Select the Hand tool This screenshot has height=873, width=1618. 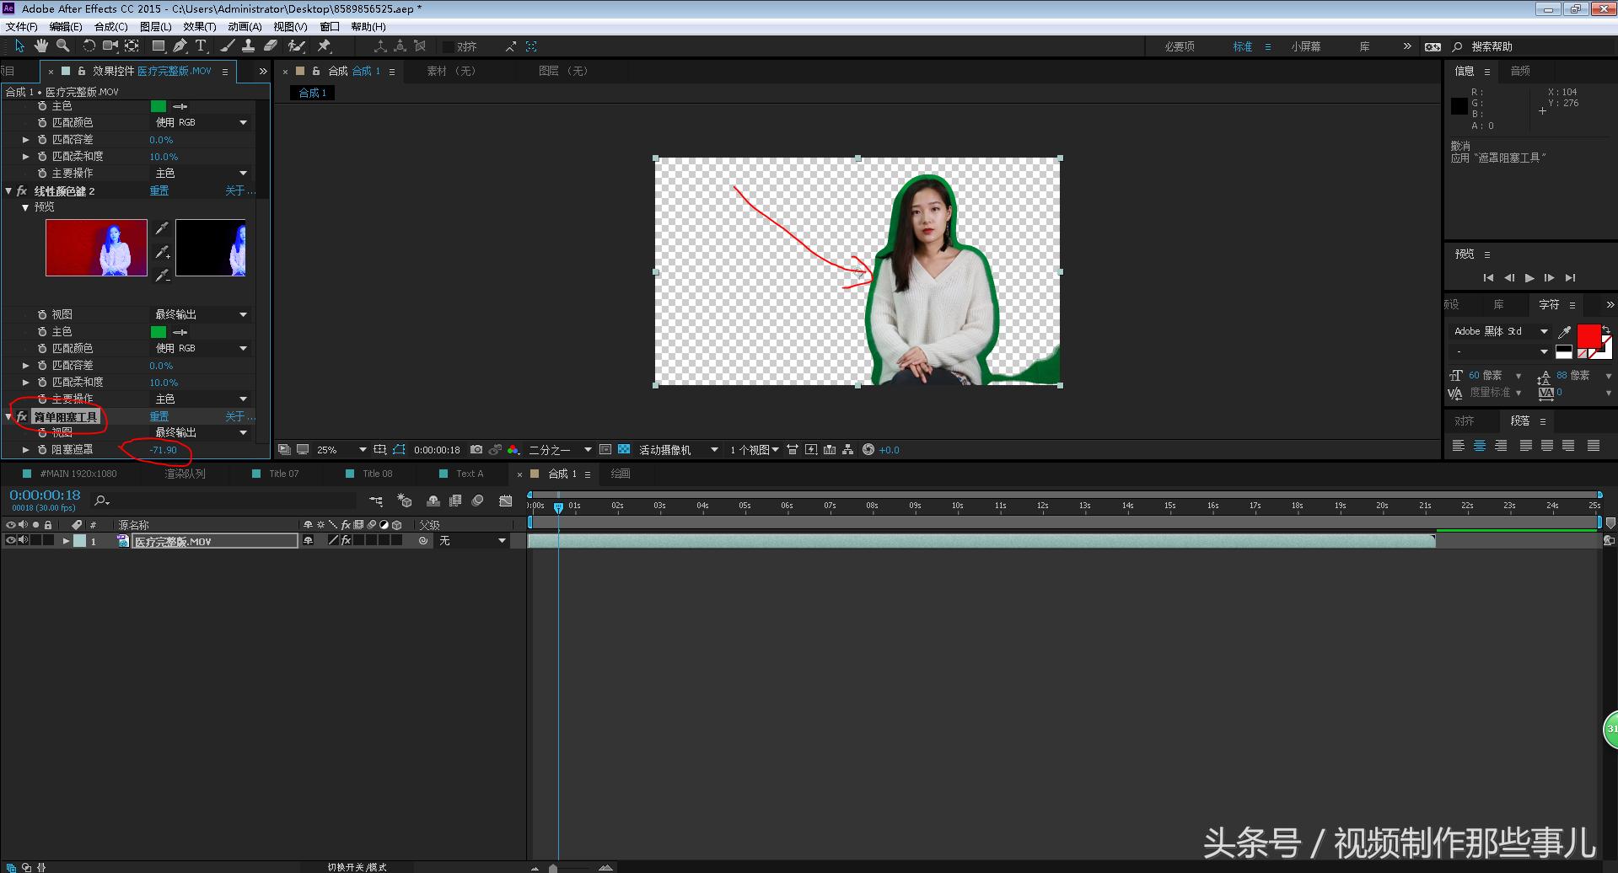tap(40, 46)
